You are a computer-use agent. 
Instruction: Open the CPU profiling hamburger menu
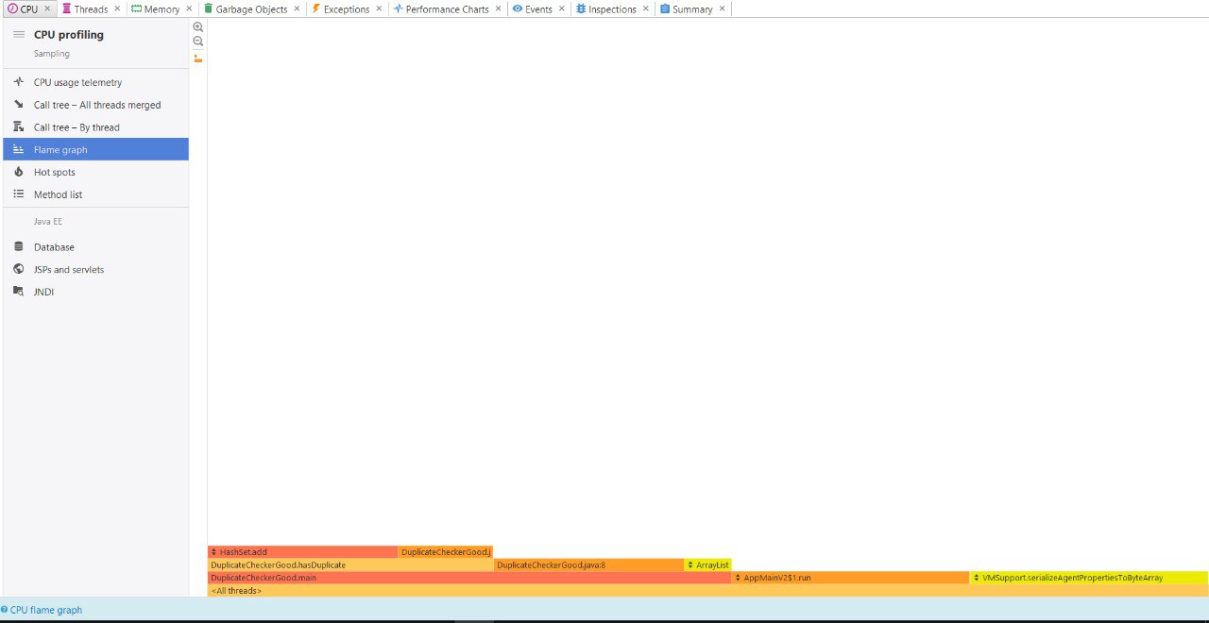tap(19, 34)
